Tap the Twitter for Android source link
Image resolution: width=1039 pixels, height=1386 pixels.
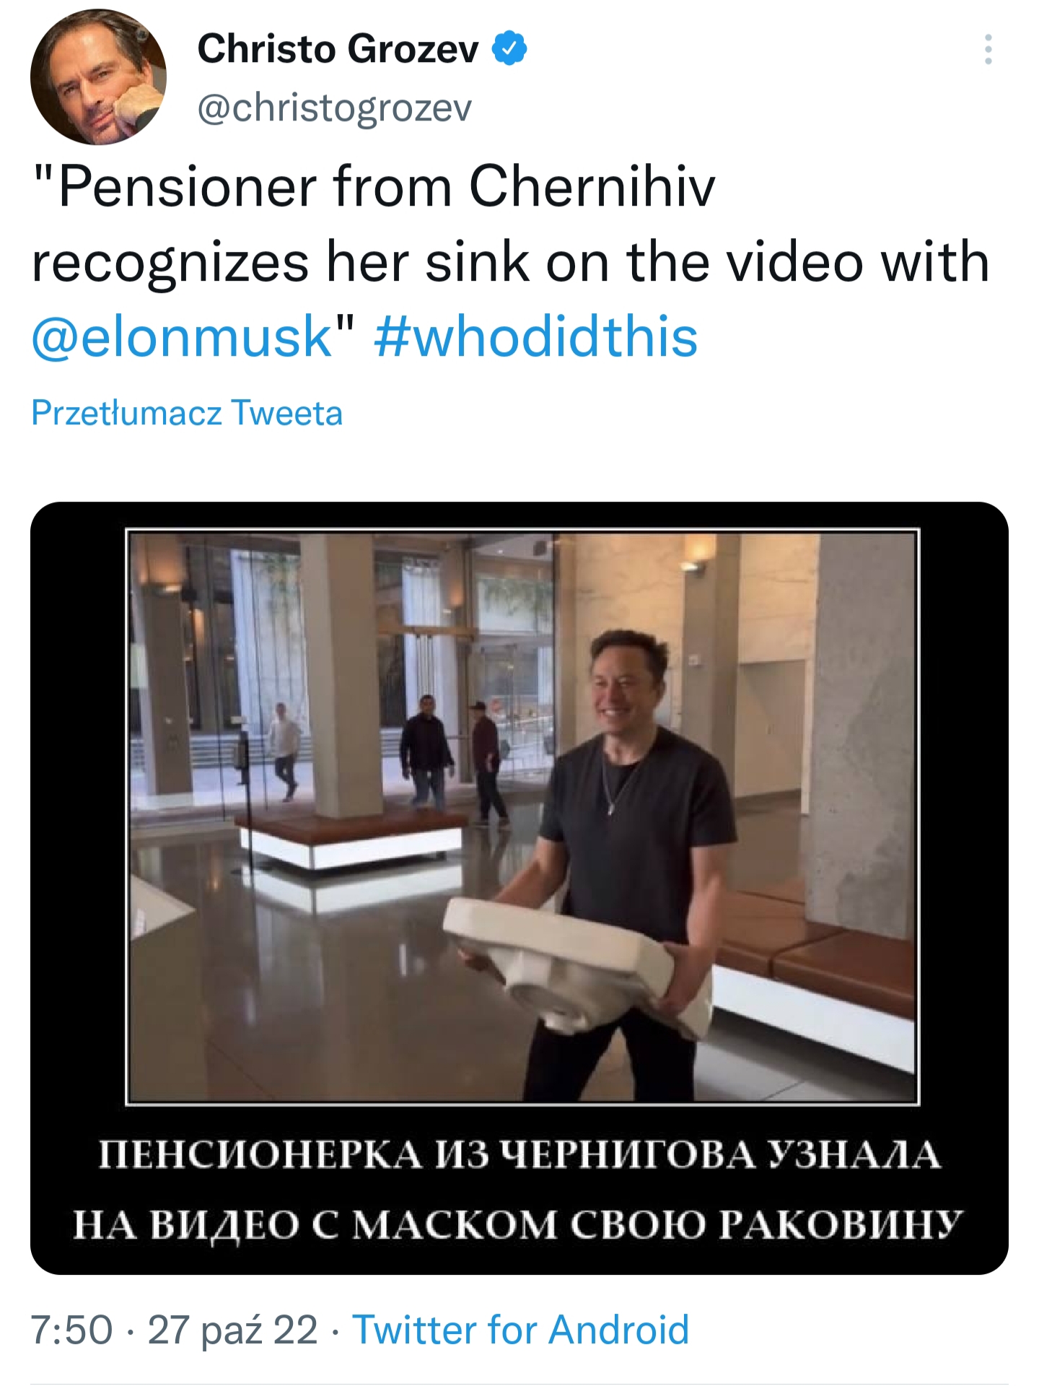520,1329
